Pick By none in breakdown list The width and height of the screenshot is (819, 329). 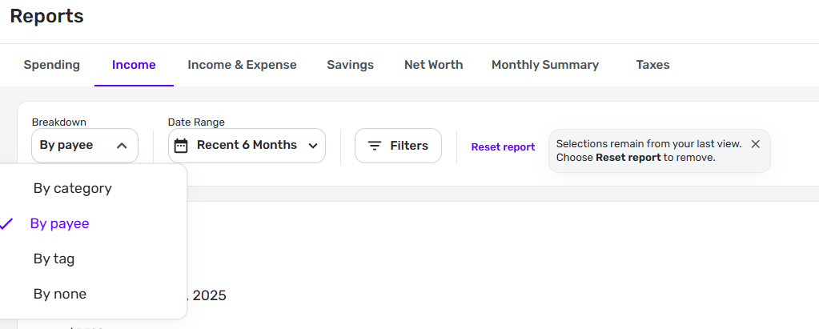(60, 295)
